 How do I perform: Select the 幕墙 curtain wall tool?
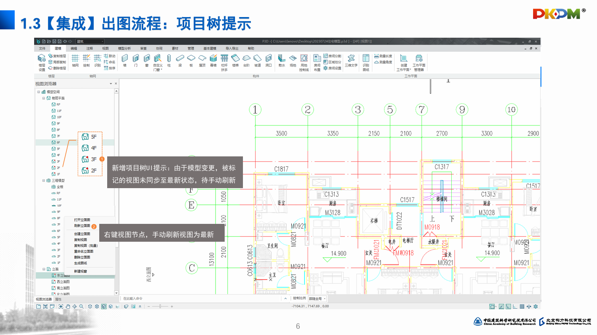coord(214,61)
